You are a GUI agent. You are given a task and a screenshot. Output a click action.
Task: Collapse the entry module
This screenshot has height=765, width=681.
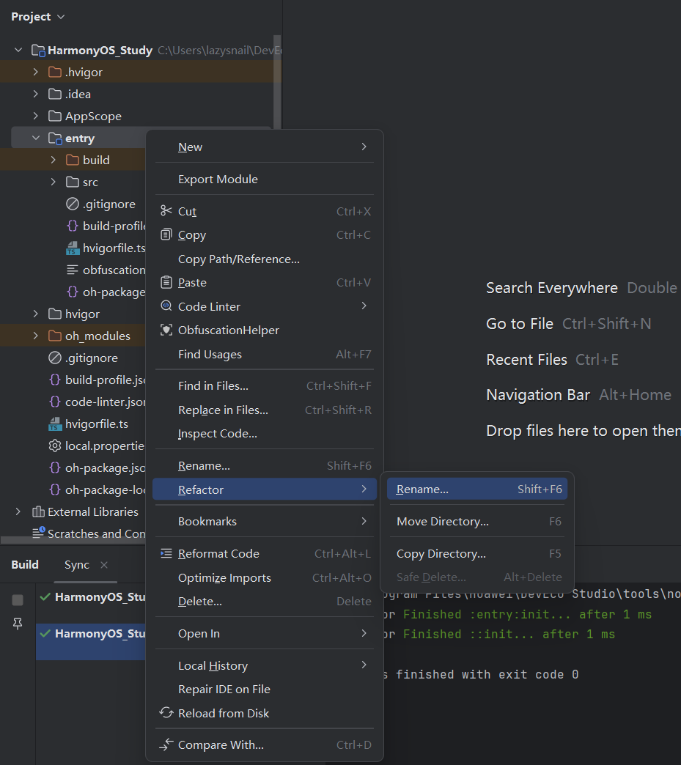tap(36, 138)
